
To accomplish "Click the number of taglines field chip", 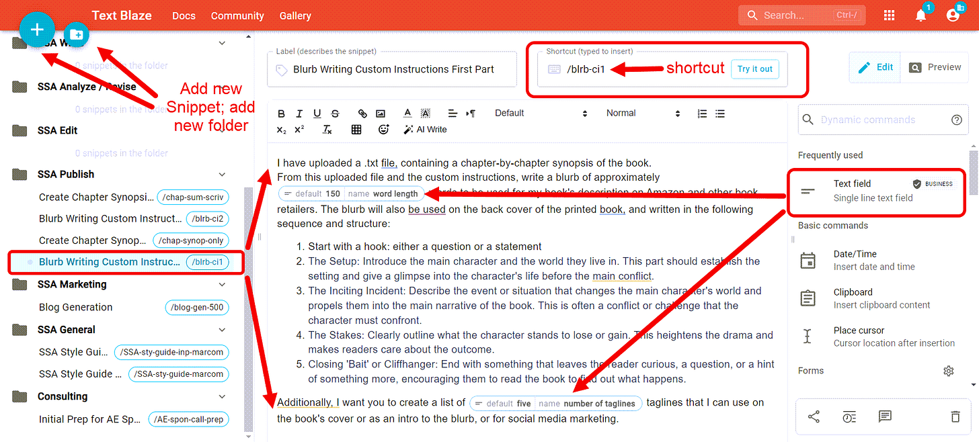I will point(556,404).
